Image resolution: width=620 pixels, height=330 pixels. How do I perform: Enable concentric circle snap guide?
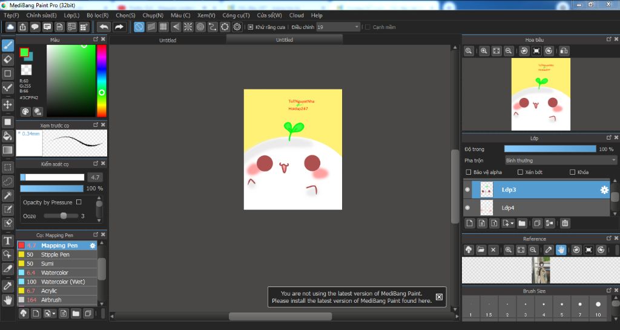pos(200,27)
